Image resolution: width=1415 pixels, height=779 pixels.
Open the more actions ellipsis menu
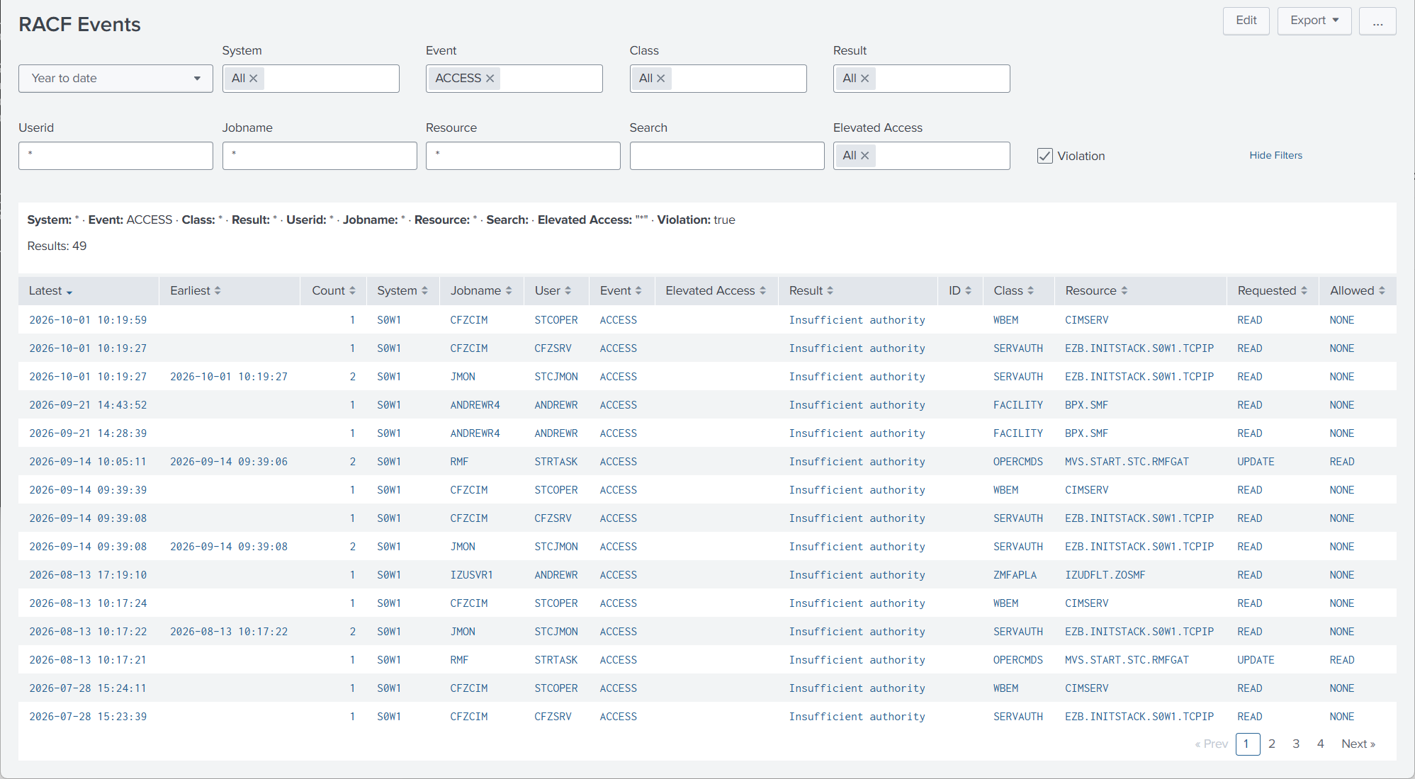click(x=1377, y=21)
